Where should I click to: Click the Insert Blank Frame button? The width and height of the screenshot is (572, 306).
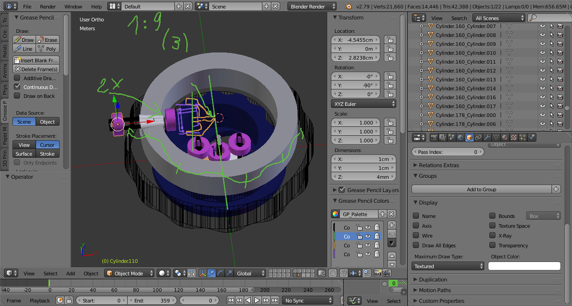click(36, 60)
